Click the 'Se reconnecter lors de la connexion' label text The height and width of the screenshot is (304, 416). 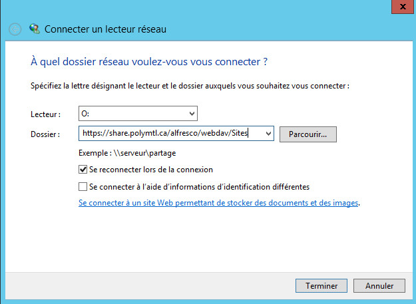click(x=151, y=170)
